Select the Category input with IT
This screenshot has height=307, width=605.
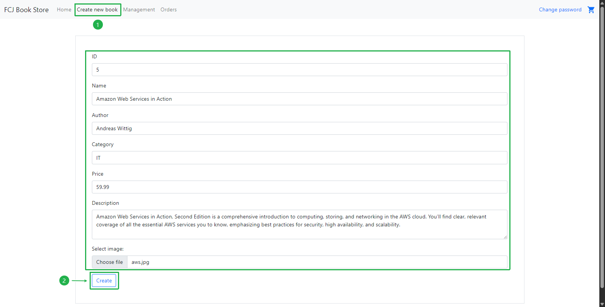[299, 157]
